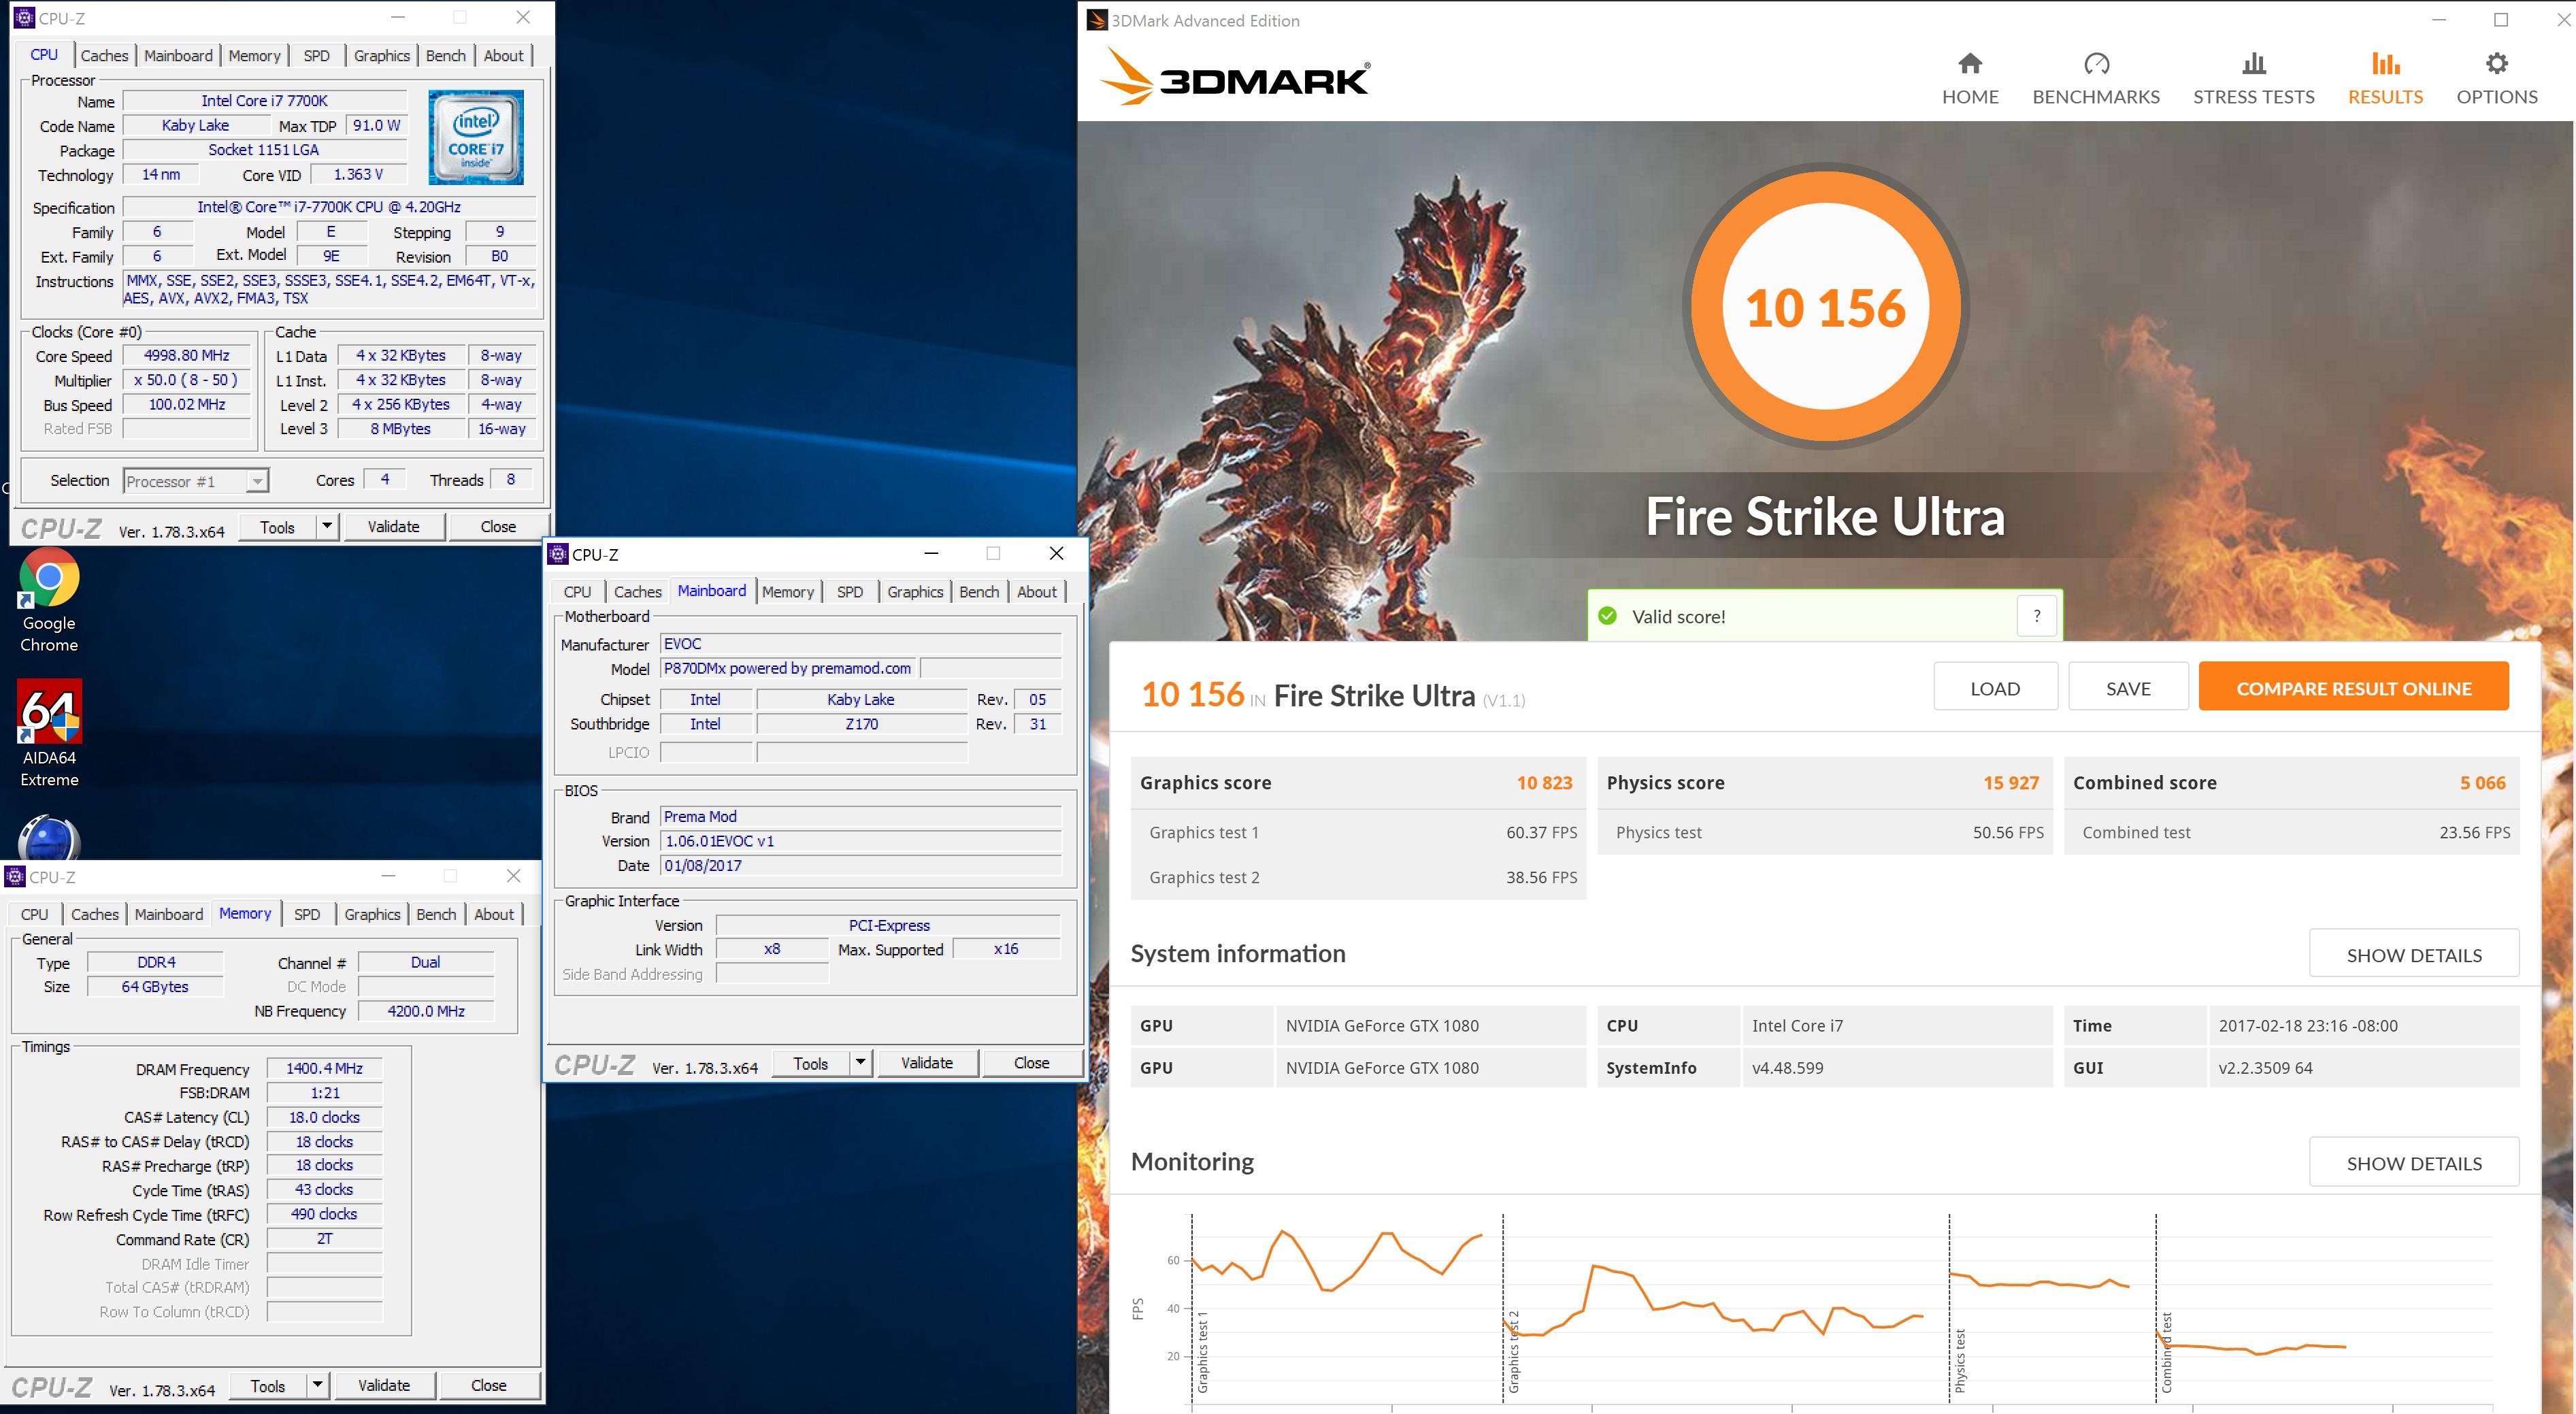Click the Results bar chart icon
2576x1414 pixels.
pyautogui.click(x=2385, y=64)
